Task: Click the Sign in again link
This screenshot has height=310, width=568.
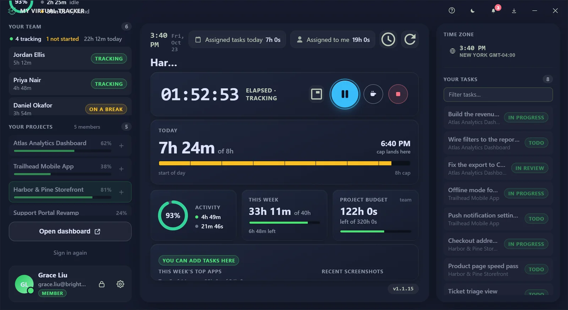Action: pyautogui.click(x=70, y=253)
